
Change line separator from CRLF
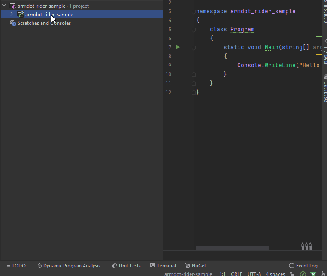(x=237, y=274)
